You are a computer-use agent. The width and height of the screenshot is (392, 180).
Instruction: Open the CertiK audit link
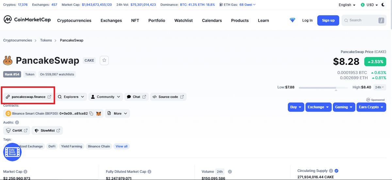click(x=17, y=130)
